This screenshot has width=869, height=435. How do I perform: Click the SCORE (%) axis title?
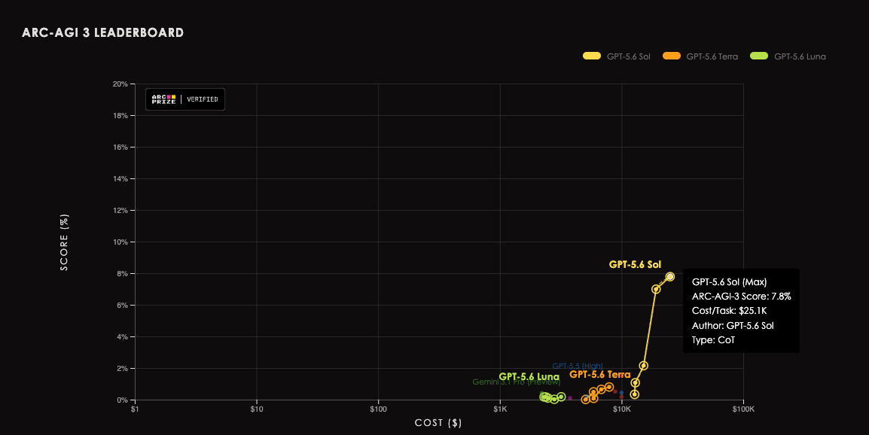pos(64,242)
